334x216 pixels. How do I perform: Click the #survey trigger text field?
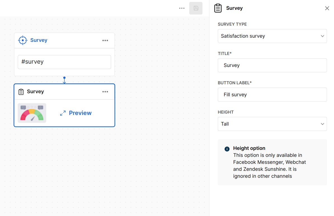64,62
